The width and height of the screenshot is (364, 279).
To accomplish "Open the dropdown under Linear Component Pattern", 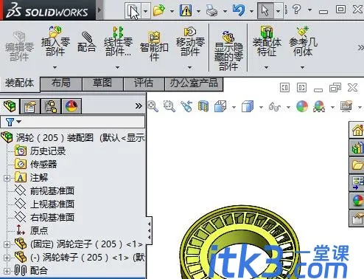I will coord(118,67).
